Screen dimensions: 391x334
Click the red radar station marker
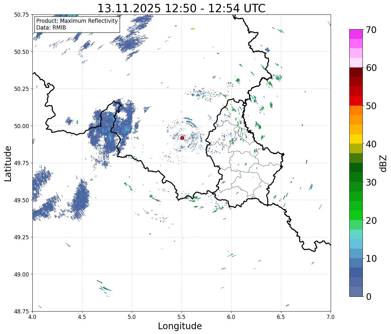pos(182,138)
